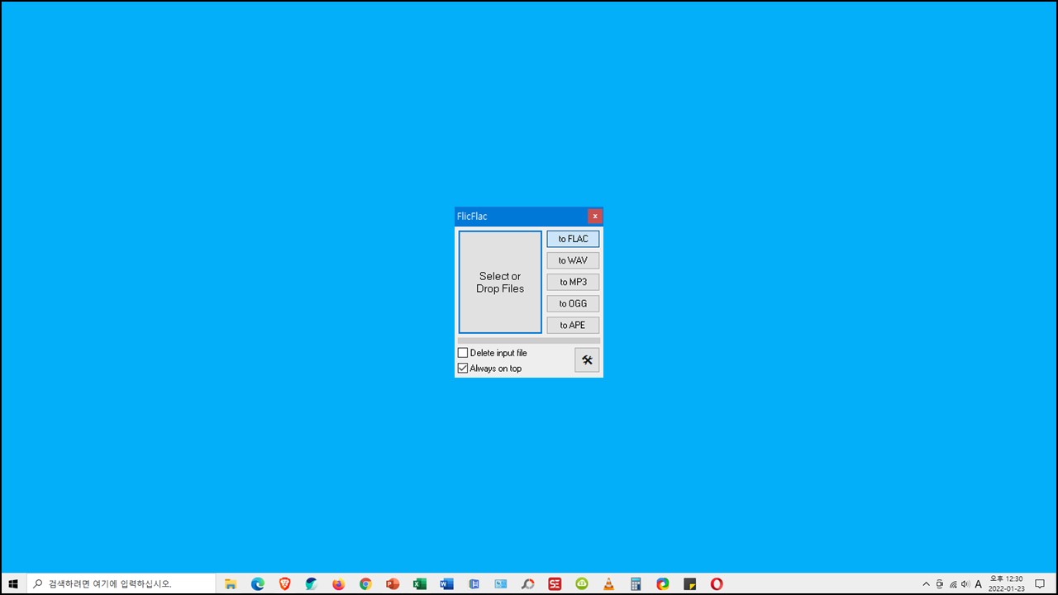Open the taskbar clock and calendar
Image resolution: width=1058 pixels, height=595 pixels.
pos(1006,583)
